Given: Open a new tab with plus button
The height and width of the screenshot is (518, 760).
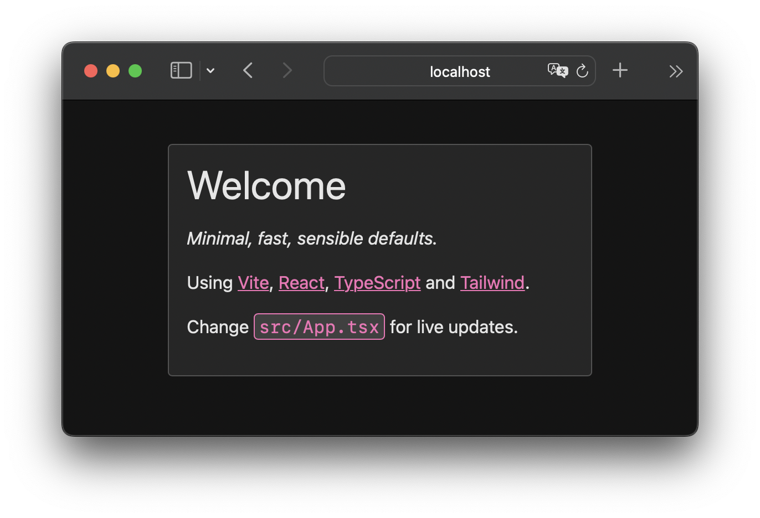Looking at the screenshot, I should tap(620, 70).
